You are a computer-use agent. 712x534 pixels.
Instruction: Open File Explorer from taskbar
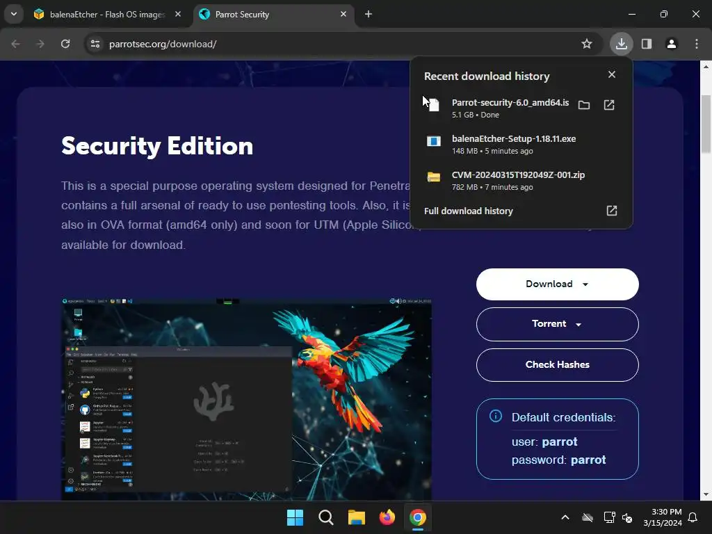click(x=357, y=517)
